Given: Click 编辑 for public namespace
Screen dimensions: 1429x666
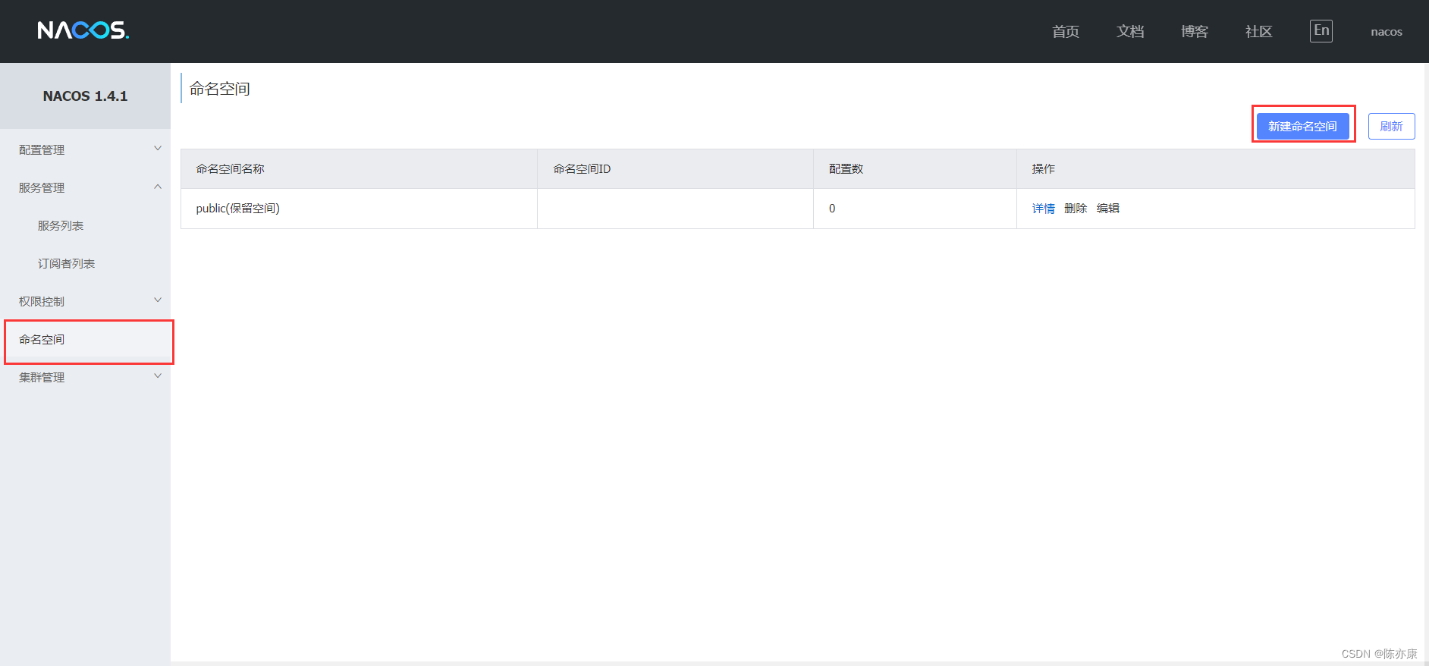Looking at the screenshot, I should coord(1108,209).
